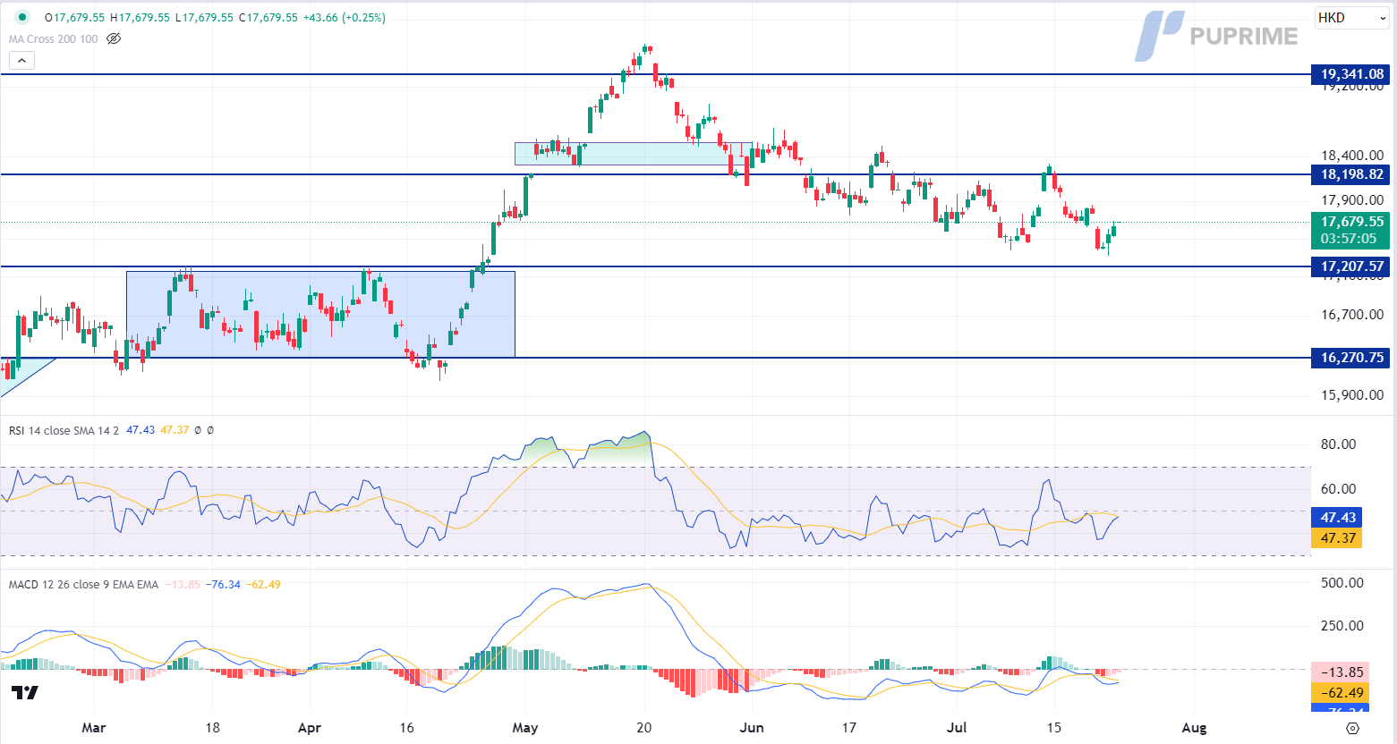The height and width of the screenshot is (744, 1397).
Task: Click the 17,207.57 price line label
Action: pyautogui.click(x=1352, y=266)
